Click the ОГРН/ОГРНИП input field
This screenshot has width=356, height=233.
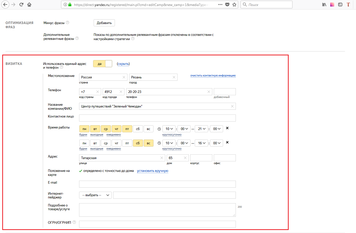tap(157, 224)
